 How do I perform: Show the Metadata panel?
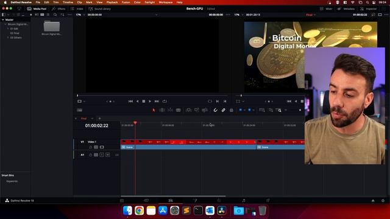[346, 9]
